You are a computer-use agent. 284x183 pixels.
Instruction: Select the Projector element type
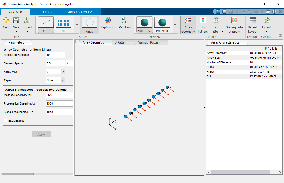162,25
